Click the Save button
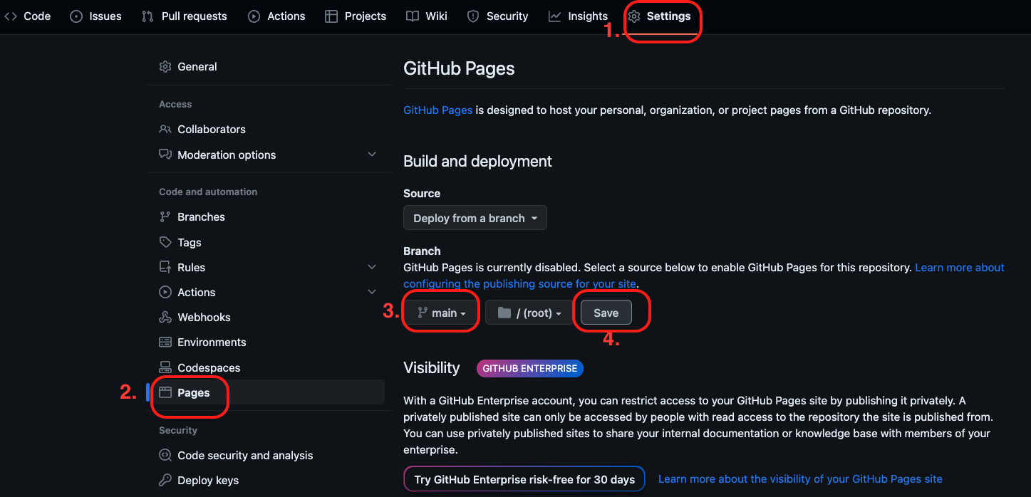The width and height of the screenshot is (1031, 497). click(606, 313)
